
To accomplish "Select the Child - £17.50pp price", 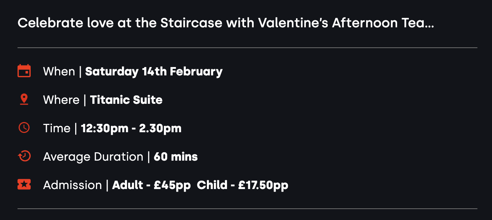I will 242,185.
